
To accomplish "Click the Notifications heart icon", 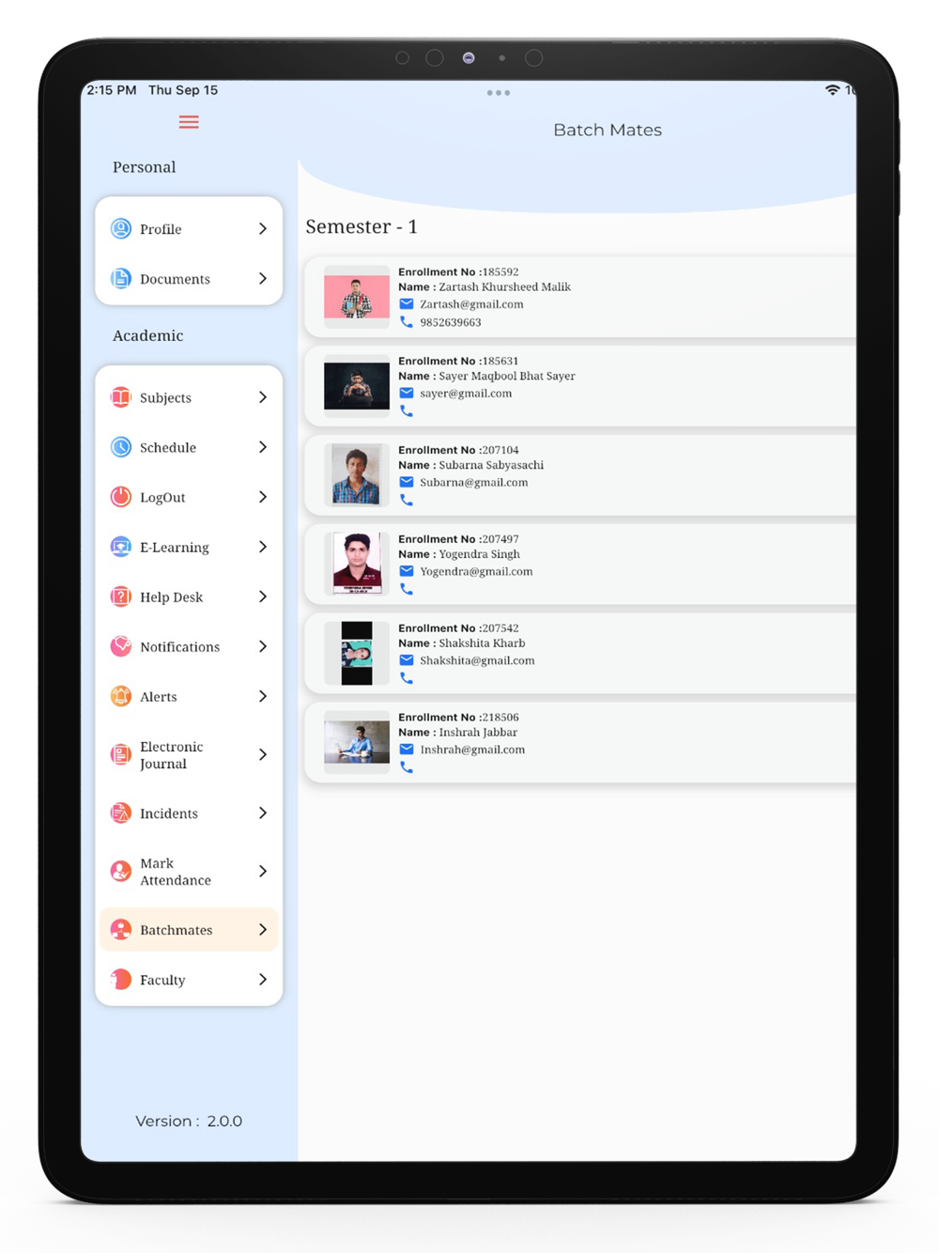I will (x=121, y=646).
